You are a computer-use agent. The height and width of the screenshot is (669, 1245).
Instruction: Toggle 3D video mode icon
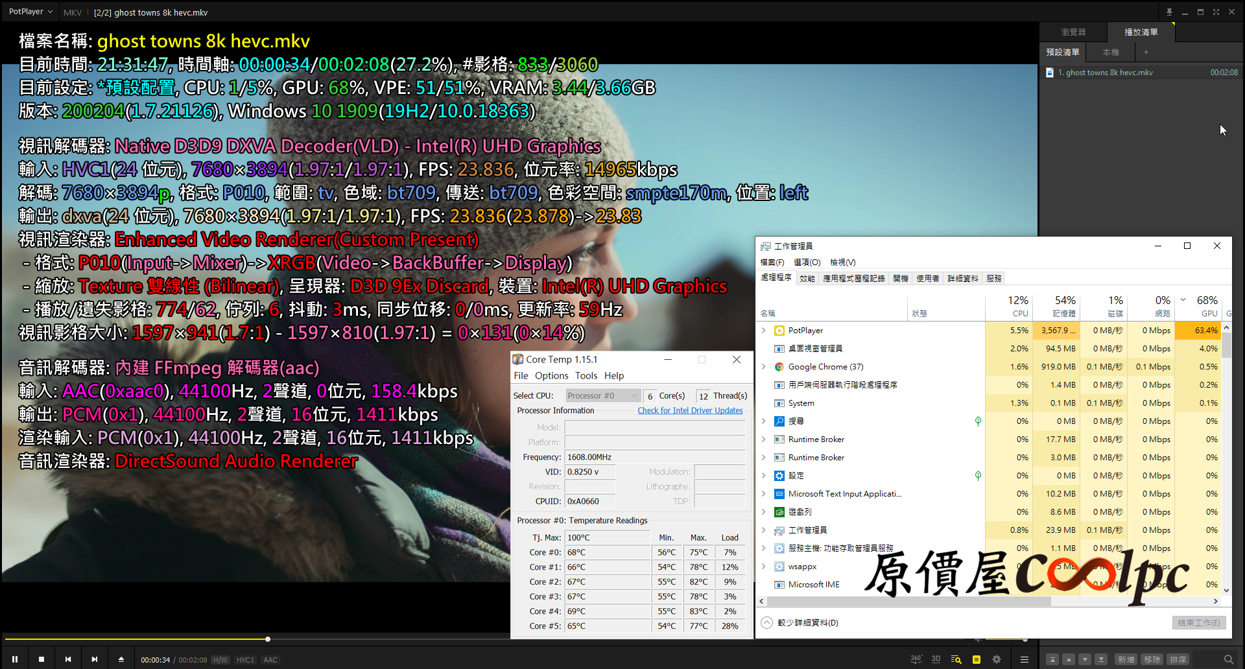pos(936,659)
